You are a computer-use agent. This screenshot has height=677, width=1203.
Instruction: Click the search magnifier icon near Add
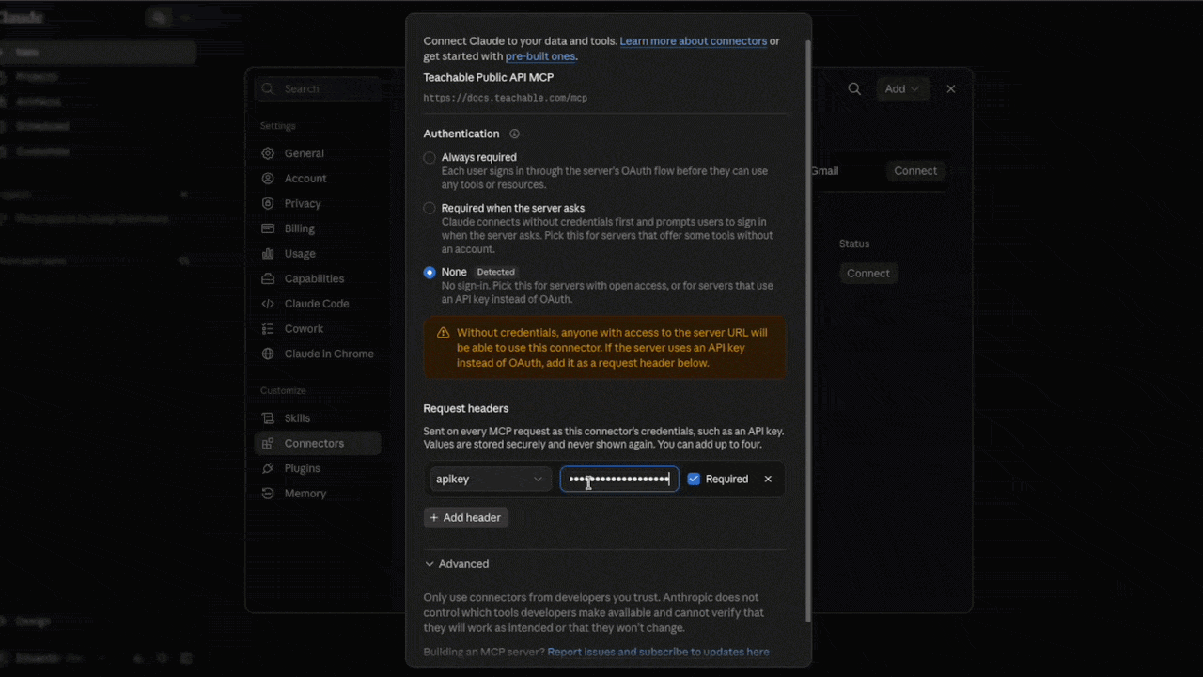click(x=854, y=88)
